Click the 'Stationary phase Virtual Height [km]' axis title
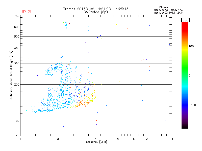202x151 pixels. (x=11, y=75)
